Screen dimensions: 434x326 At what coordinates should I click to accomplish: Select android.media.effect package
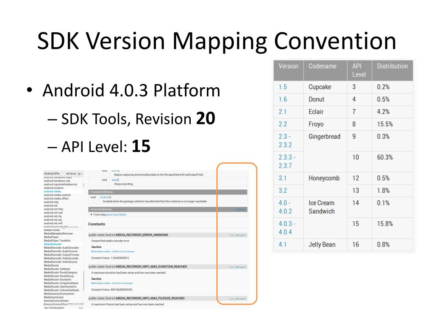(x=56, y=199)
